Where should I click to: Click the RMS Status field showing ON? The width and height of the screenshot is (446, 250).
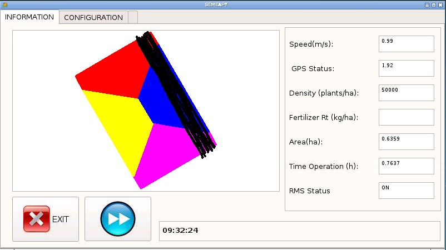[406, 191]
